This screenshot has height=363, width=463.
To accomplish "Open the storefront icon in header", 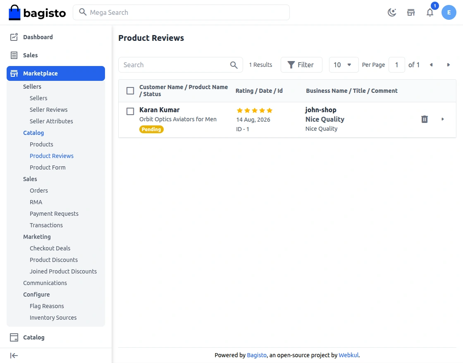I will pos(411,12).
